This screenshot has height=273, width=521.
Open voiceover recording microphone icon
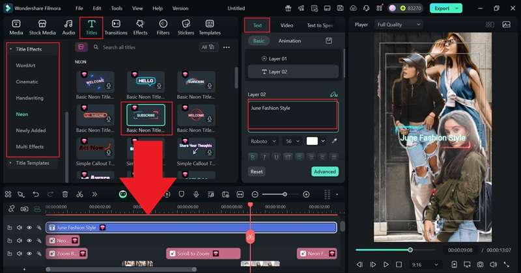point(196,194)
